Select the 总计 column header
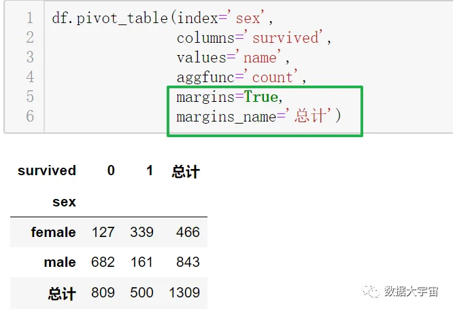453x311 pixels. (x=186, y=171)
